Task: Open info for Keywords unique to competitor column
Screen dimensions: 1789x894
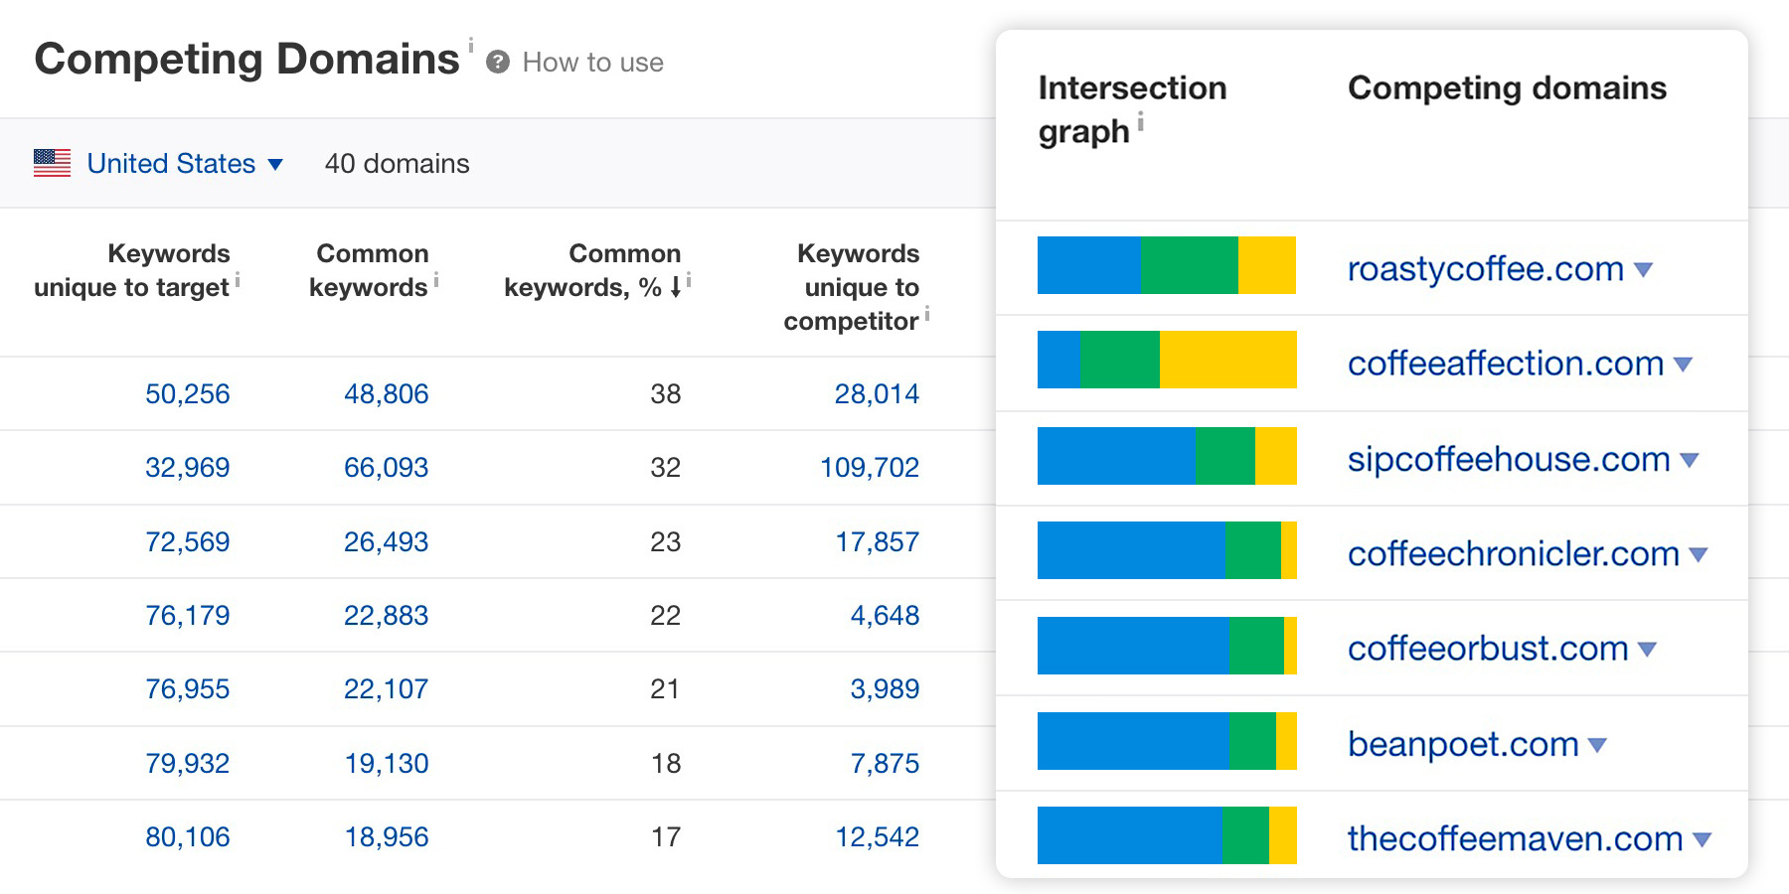Action: (x=928, y=314)
